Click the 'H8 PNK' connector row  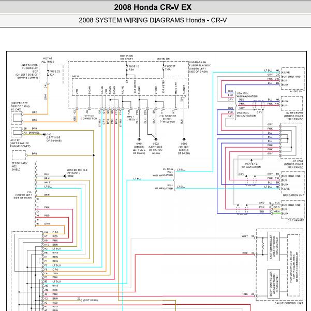pos(51,241)
